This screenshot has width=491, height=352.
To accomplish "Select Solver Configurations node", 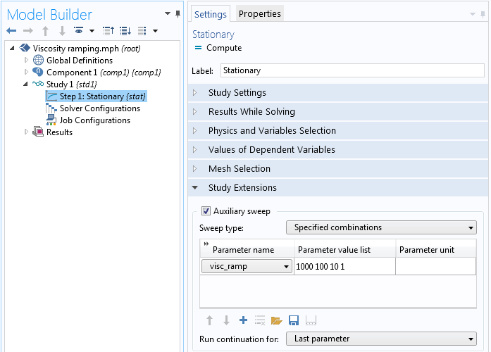I will tap(100, 108).
